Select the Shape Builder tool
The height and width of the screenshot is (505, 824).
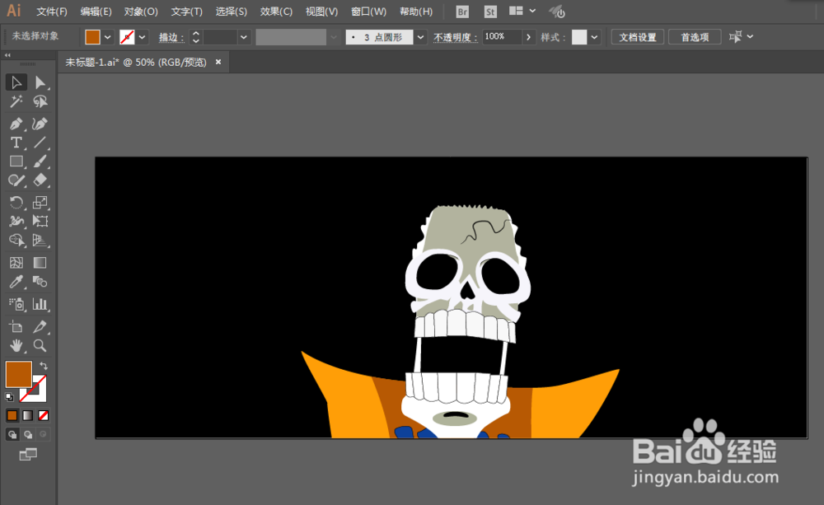click(x=16, y=241)
